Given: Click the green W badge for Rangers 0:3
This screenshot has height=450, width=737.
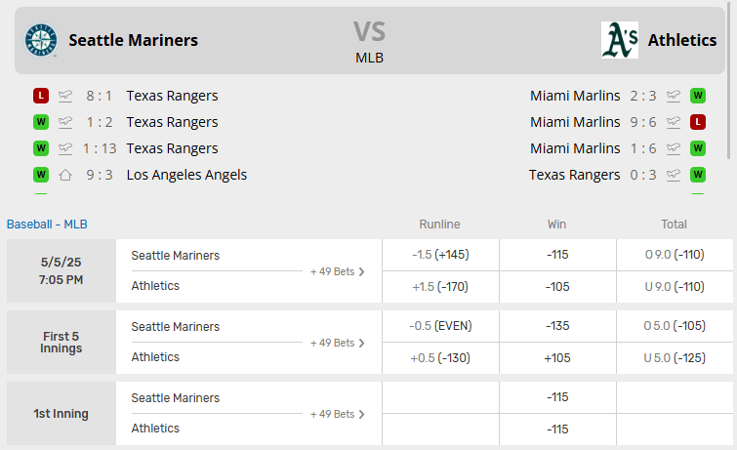Looking at the screenshot, I should click(x=698, y=175).
